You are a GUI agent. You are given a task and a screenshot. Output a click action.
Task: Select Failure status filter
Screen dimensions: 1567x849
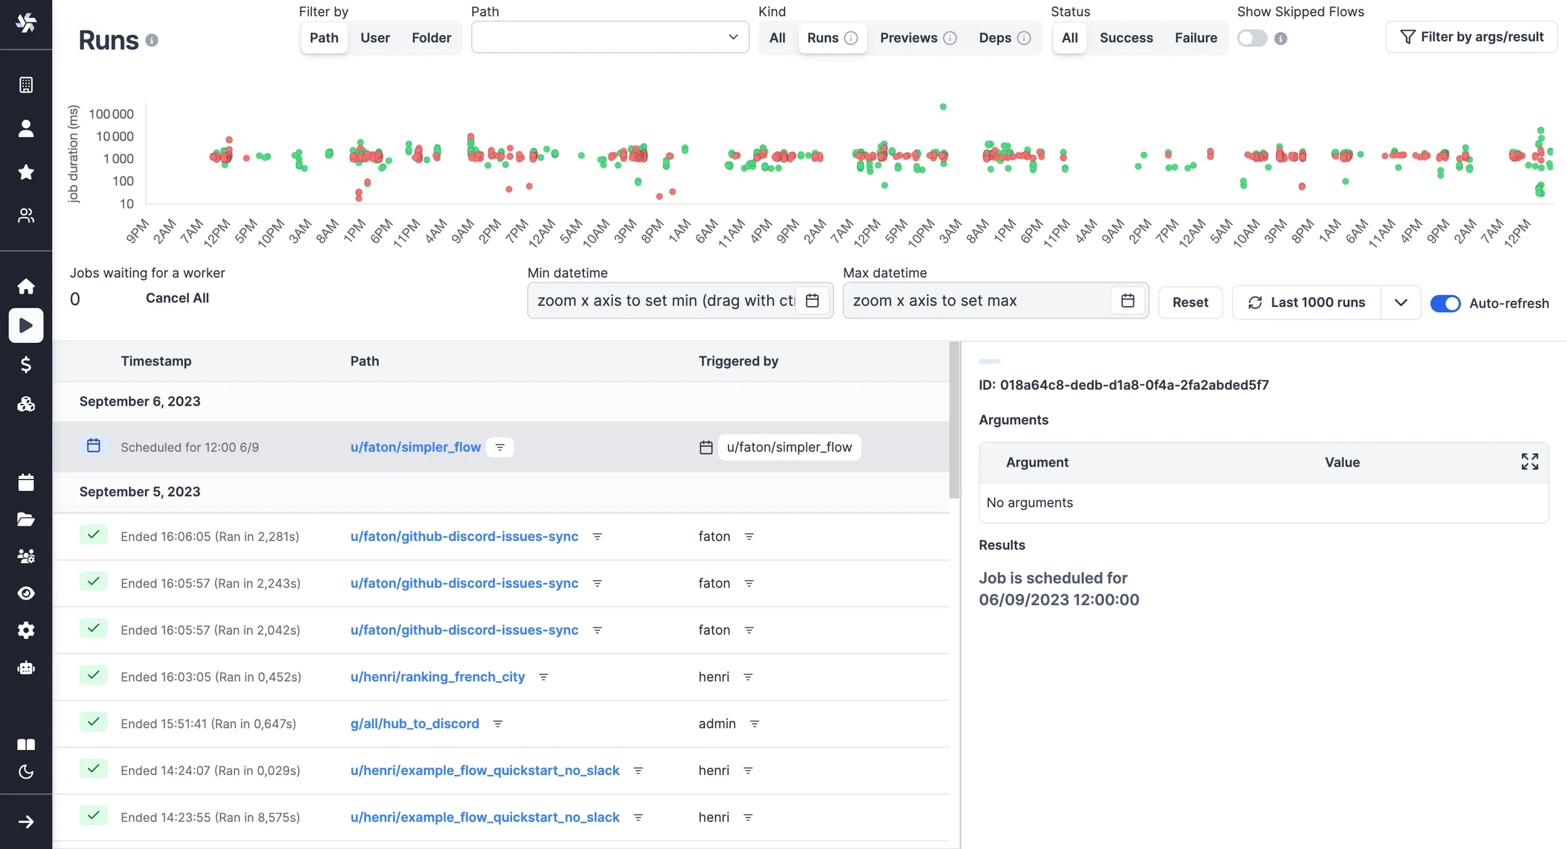[1195, 38]
